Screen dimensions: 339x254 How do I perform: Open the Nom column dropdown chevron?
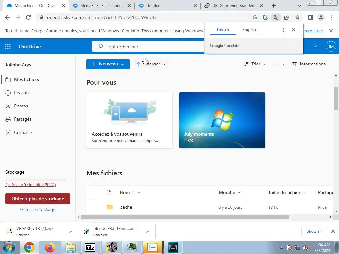point(139,193)
